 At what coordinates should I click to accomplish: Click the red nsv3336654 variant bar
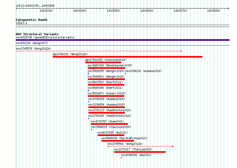[107, 107]
